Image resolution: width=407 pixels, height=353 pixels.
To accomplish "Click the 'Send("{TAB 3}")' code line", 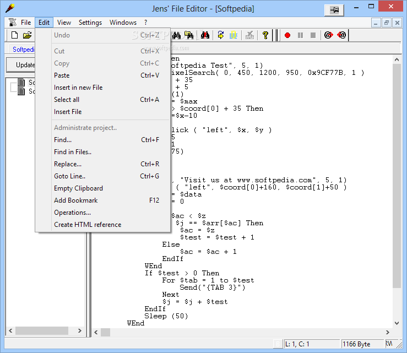I will pos(213,287).
